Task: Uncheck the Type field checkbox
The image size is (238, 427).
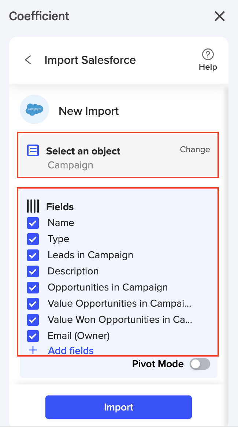Action: pyautogui.click(x=33, y=239)
